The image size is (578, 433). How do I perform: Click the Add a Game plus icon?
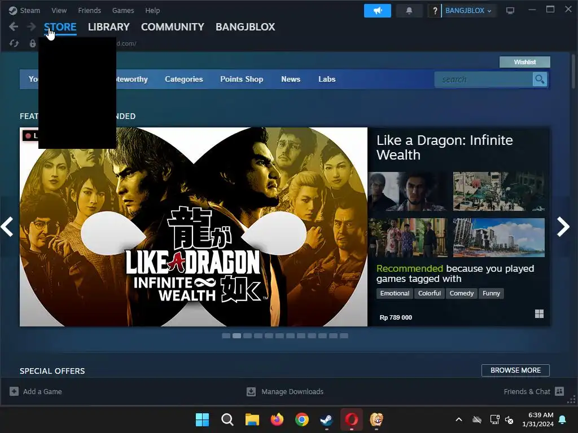pos(14,391)
